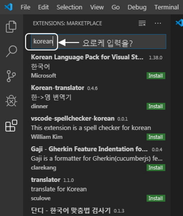
Task: Select the translator 1.1.0 extension title
Action: 46,180
